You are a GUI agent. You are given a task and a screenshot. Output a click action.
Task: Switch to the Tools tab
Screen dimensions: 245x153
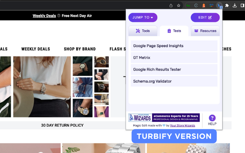pyautogui.click(x=143, y=31)
